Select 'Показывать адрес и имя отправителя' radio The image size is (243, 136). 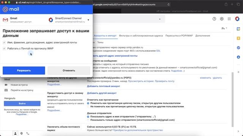click(x=88, y=117)
